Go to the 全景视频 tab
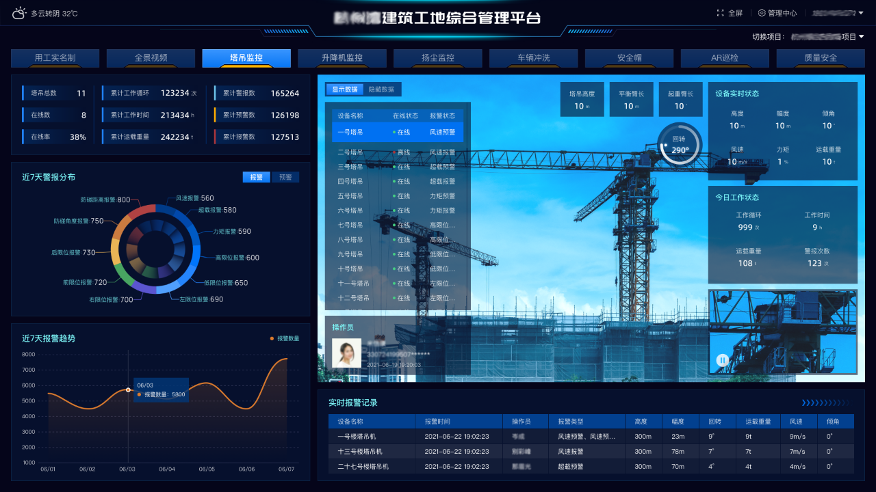This screenshot has width=876, height=492. pyautogui.click(x=151, y=58)
